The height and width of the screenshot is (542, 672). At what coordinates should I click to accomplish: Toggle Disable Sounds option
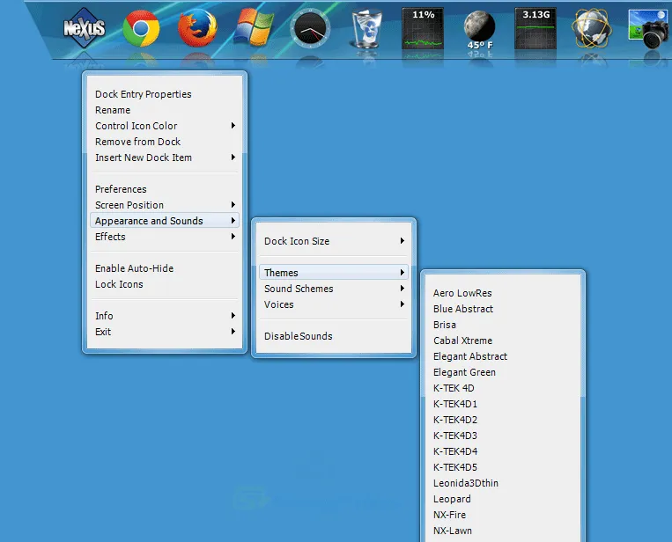[x=334, y=336]
